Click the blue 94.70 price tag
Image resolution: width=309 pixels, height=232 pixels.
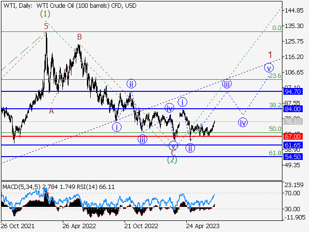(293, 91)
